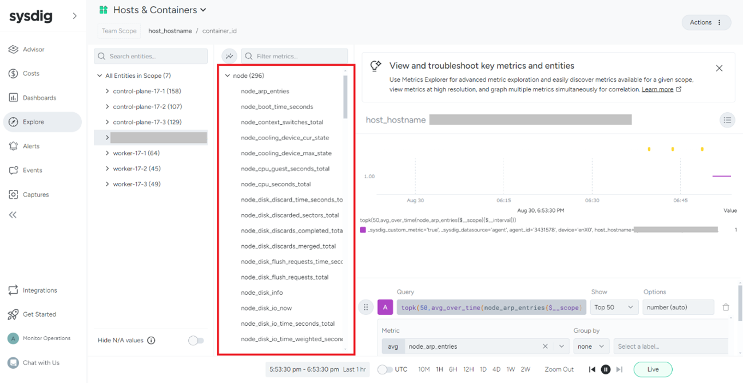Image resolution: width=743 pixels, height=383 pixels.
Task: Click the Live button
Action: pyautogui.click(x=653, y=370)
